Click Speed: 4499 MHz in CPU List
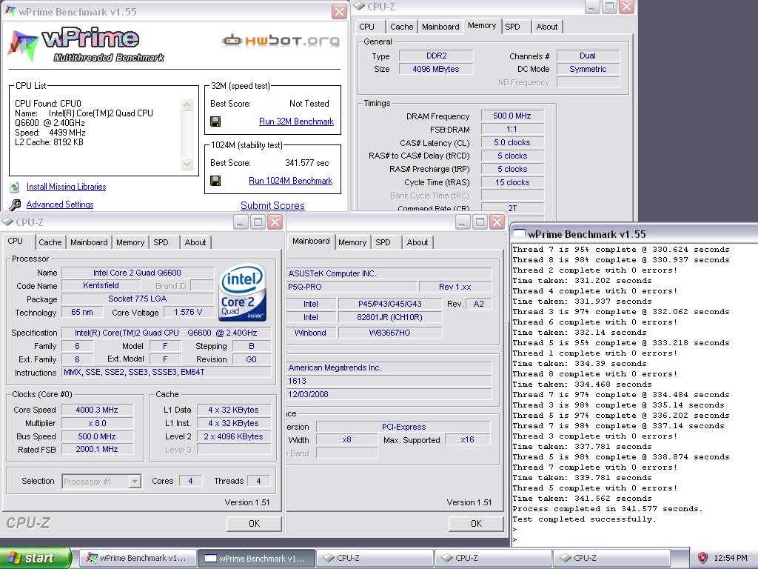This screenshot has height=569, width=758. click(x=50, y=133)
